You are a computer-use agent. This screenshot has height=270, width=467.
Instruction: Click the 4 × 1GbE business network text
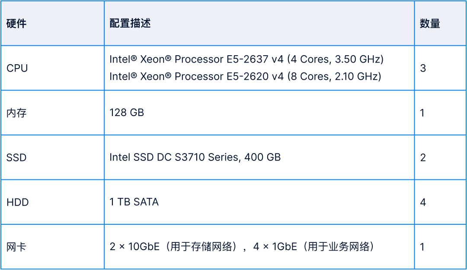click(313, 247)
